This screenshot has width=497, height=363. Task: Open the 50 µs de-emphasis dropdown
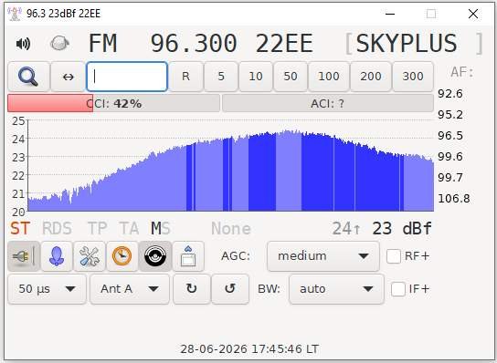47,289
